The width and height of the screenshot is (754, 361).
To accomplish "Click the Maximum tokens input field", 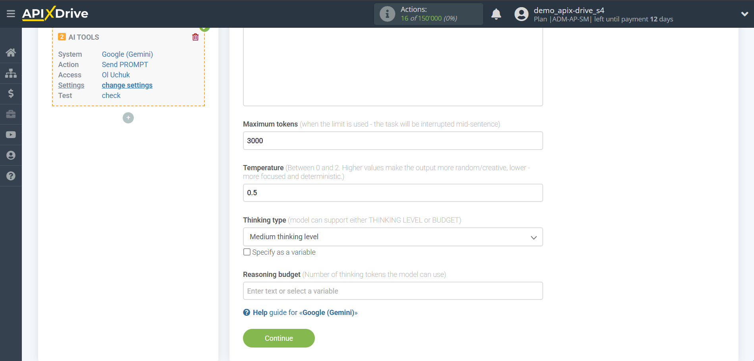I will [393, 141].
